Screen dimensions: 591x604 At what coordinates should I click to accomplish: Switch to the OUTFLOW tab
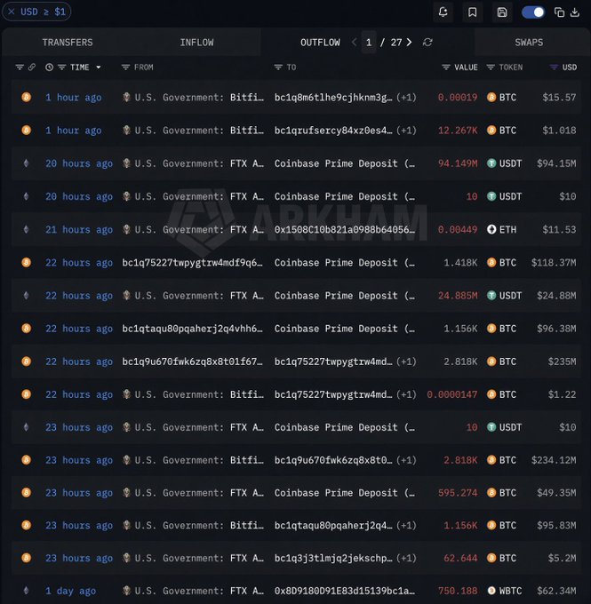pos(320,43)
